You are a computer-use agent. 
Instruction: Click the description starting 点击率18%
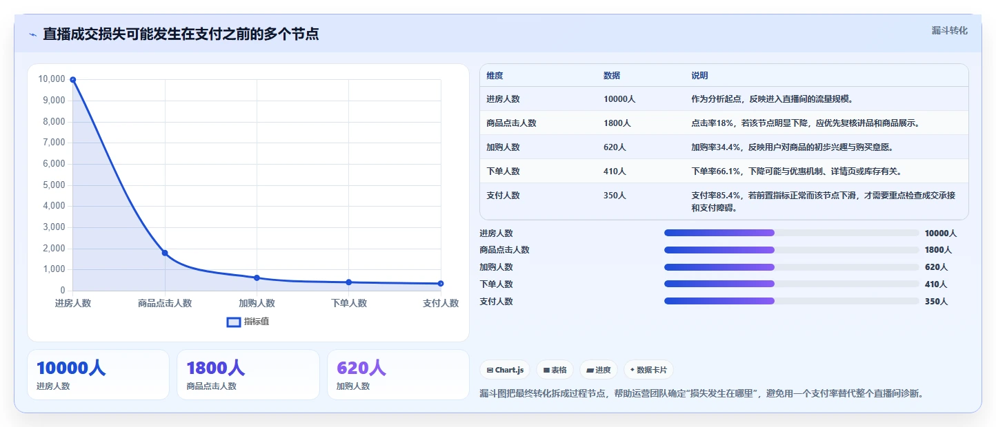click(x=806, y=123)
